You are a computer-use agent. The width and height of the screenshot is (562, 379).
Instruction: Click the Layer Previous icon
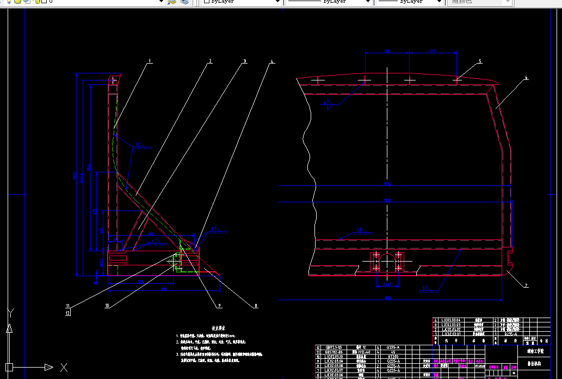[x=184, y=2]
